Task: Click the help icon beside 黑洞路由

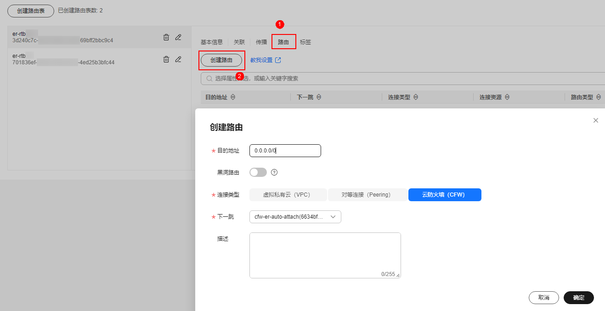Action: [x=274, y=172]
